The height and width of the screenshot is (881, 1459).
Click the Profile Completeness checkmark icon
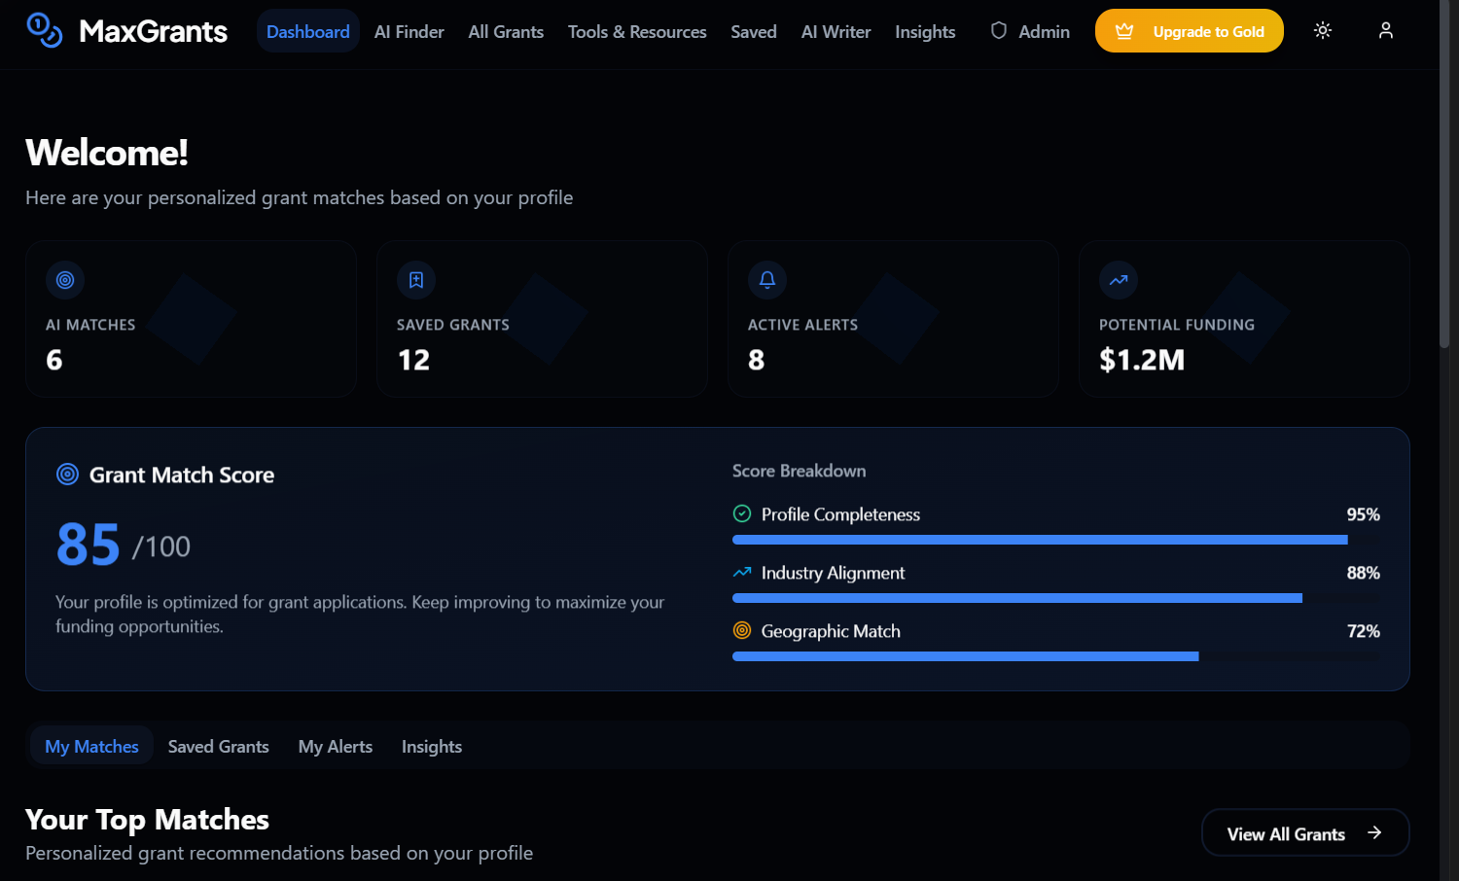tap(742, 513)
